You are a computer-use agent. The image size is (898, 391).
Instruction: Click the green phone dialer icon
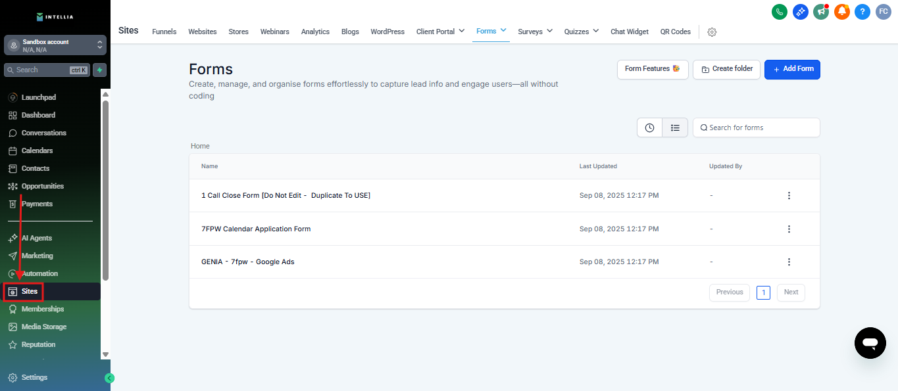pos(780,11)
